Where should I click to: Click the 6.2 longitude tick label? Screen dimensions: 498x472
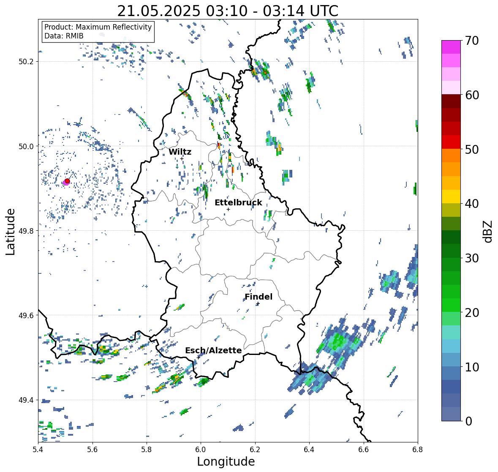[255, 449]
